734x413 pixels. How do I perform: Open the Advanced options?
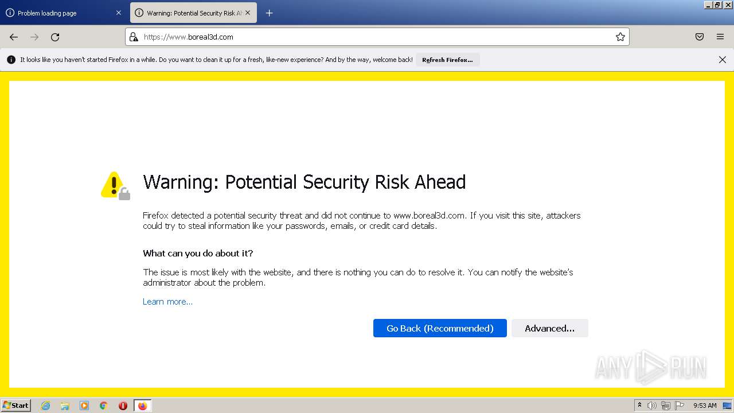(x=549, y=328)
